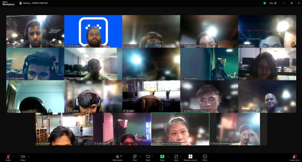Click the Leave room icon
The width and height of the screenshot is (302, 162).
tap(294, 157)
